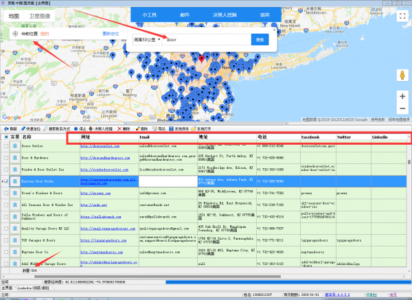Screen dimensions: 412x300
Task: Click the street view icon for Doors Outlet
Action: click(x=14, y=146)
